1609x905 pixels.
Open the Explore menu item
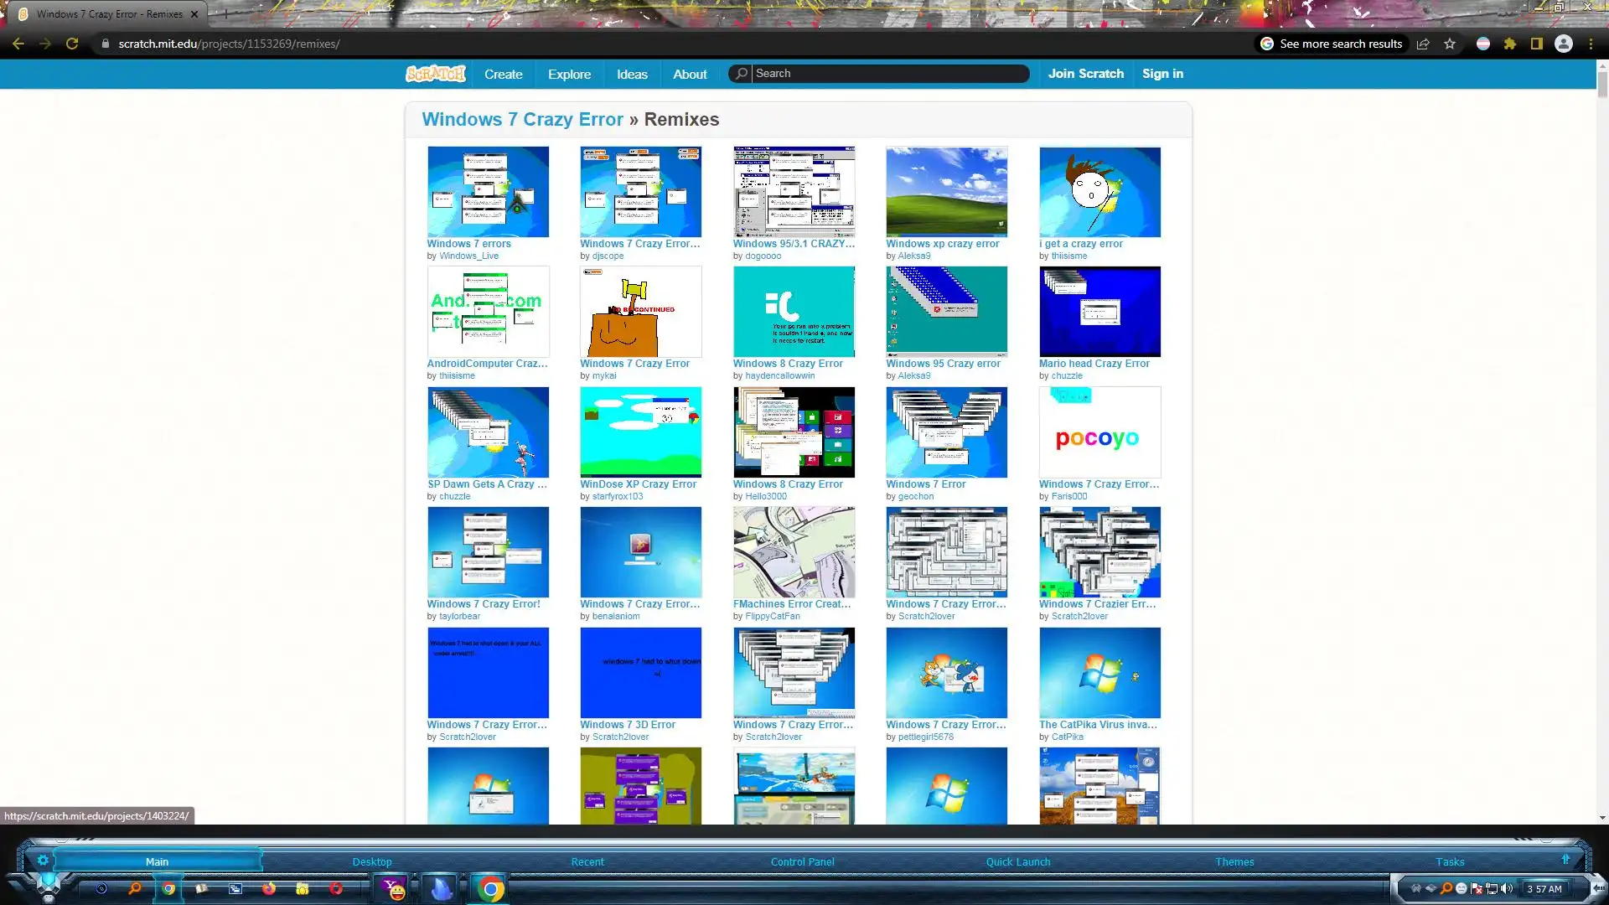[x=569, y=74]
